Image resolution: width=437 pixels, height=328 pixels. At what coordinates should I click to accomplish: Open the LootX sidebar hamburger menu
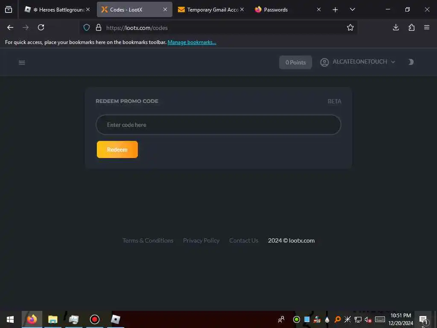pyautogui.click(x=22, y=62)
